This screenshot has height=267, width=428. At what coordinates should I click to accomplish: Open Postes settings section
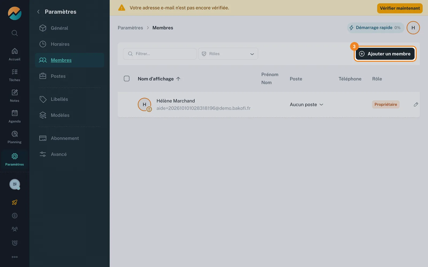(x=70, y=76)
